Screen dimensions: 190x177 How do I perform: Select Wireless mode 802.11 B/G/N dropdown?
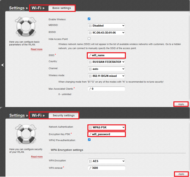pos(107,76)
